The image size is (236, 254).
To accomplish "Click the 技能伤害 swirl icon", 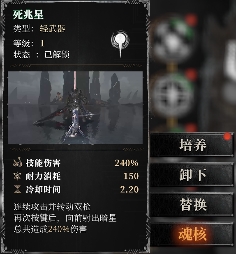I will (x=18, y=162).
